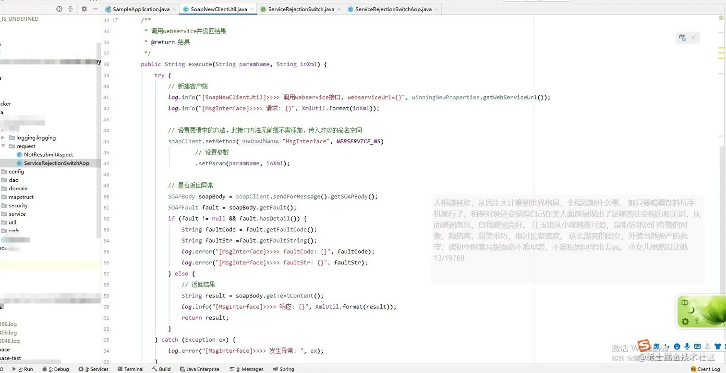This screenshot has width=726, height=373.
Task: Select the logging.logging package row
Action: click(x=50, y=137)
